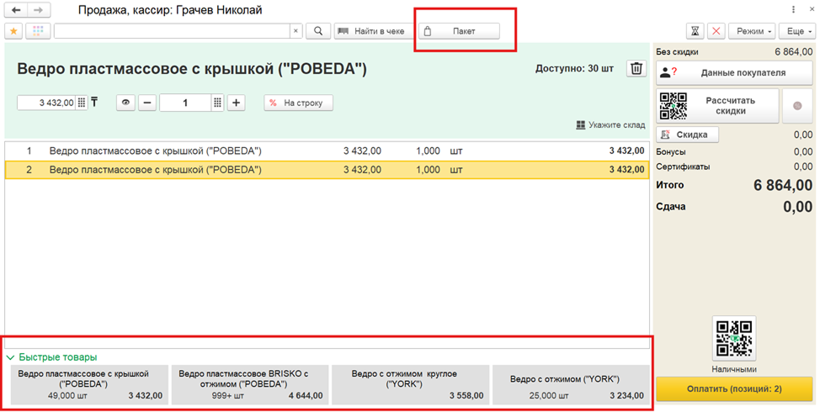Select highlighted row 2 Ведро пластмассовое
This screenshot has width=820, height=412.
tap(327, 170)
